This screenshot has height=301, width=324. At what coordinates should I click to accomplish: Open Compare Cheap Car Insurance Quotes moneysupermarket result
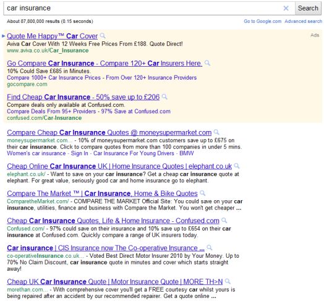[x=109, y=132]
